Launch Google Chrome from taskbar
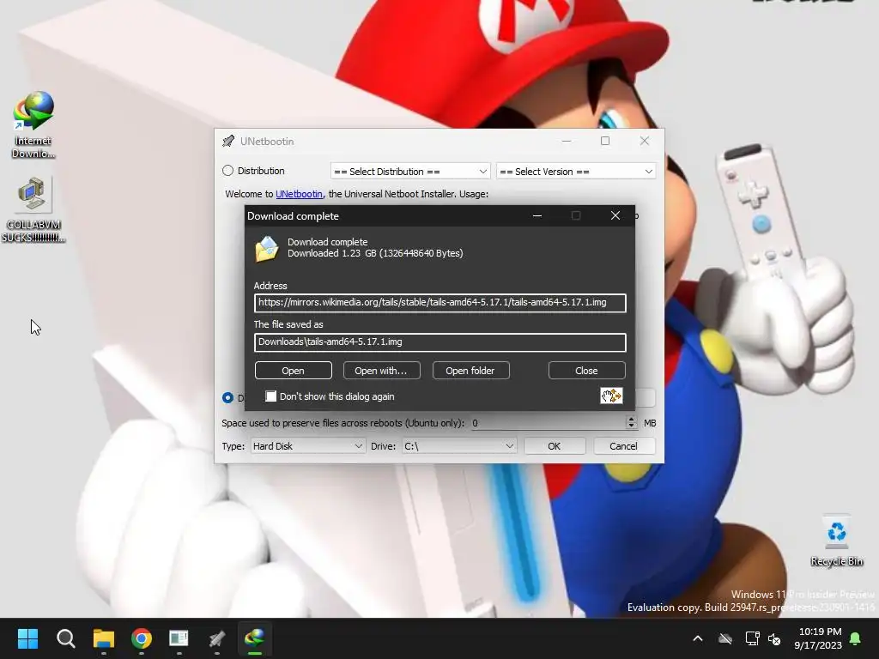The height and width of the screenshot is (659, 879). pyautogui.click(x=142, y=638)
